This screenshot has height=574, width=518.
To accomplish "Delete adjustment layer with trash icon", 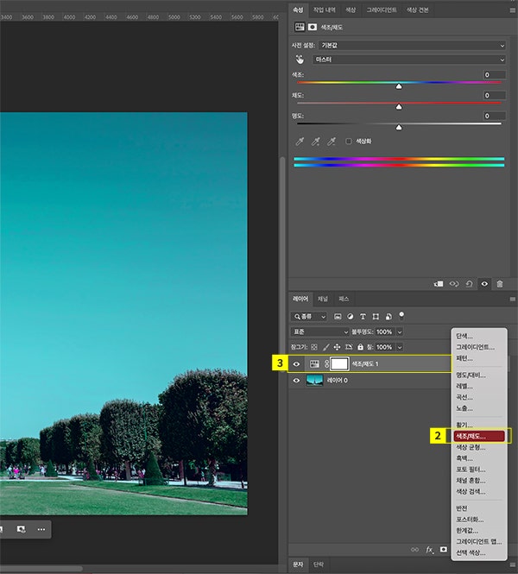I will pos(499,283).
